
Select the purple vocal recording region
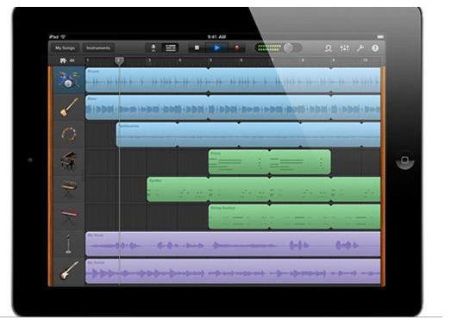point(233,244)
